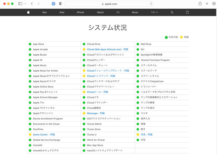217x154 pixels.
Task: Click green status dot beside App Store
Action: tap(30, 44)
